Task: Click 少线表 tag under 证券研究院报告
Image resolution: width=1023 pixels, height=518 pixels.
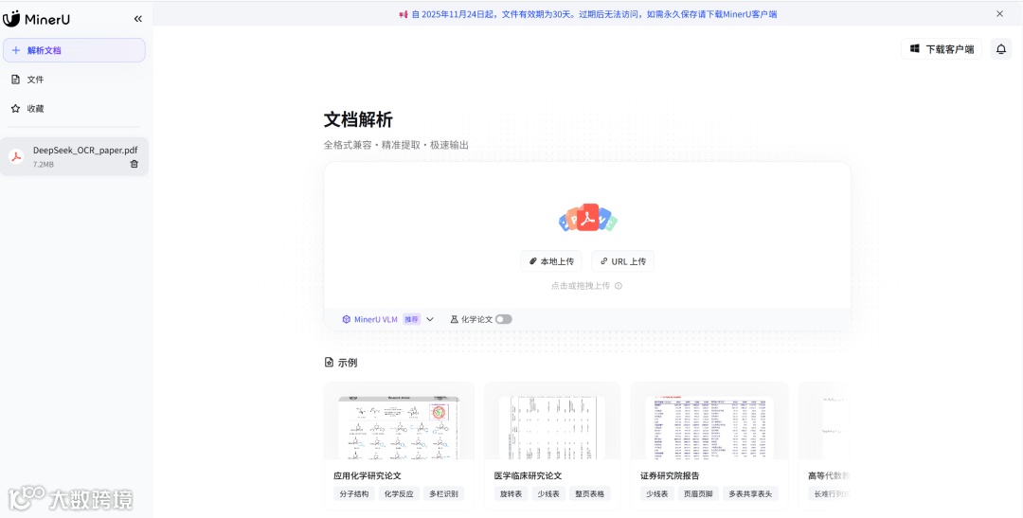Action: coord(657,494)
